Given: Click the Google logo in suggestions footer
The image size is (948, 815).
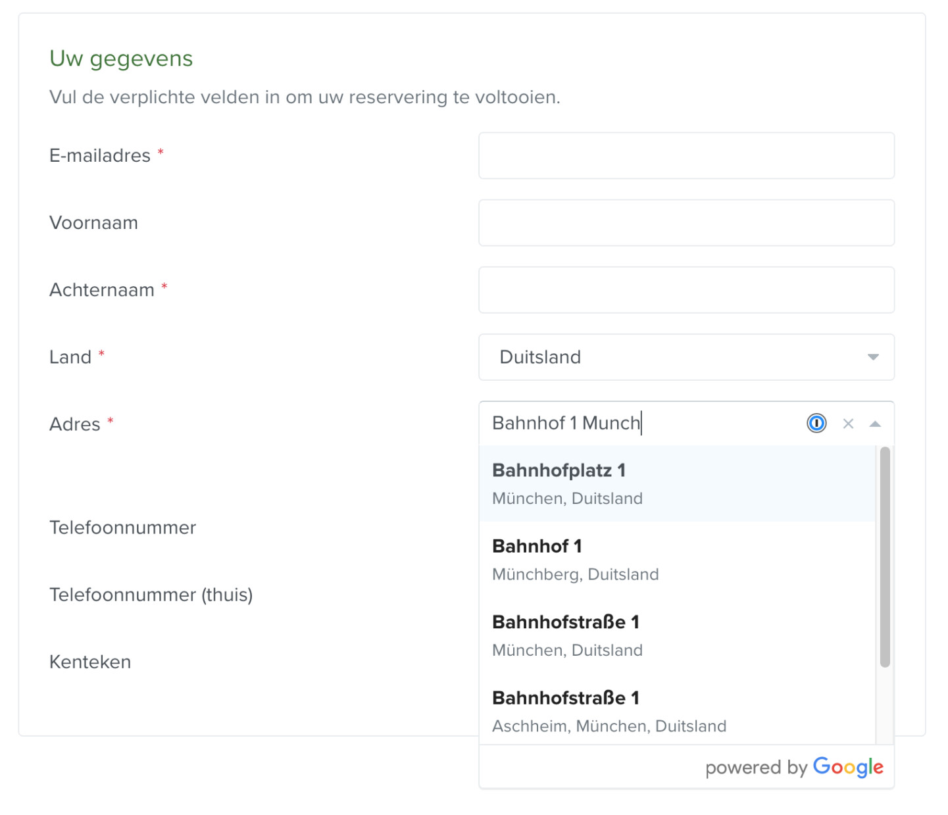Looking at the screenshot, I should tap(848, 767).
